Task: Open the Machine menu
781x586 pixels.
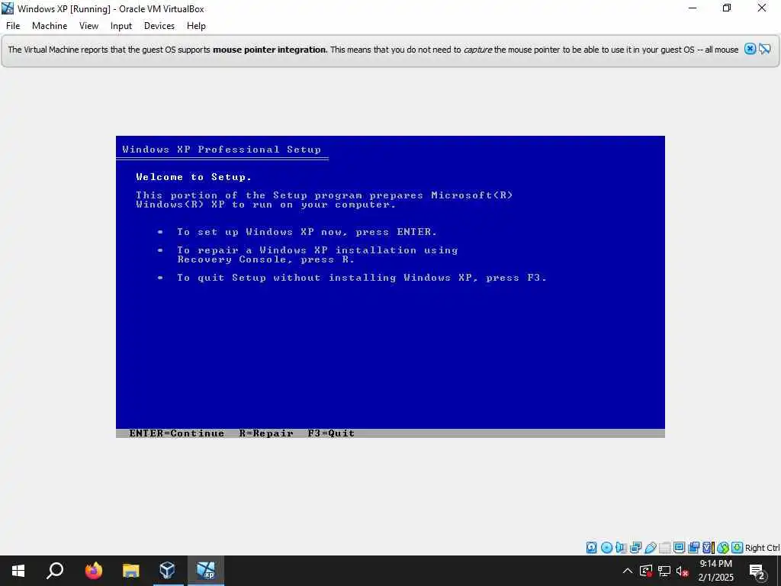Action: 50,26
